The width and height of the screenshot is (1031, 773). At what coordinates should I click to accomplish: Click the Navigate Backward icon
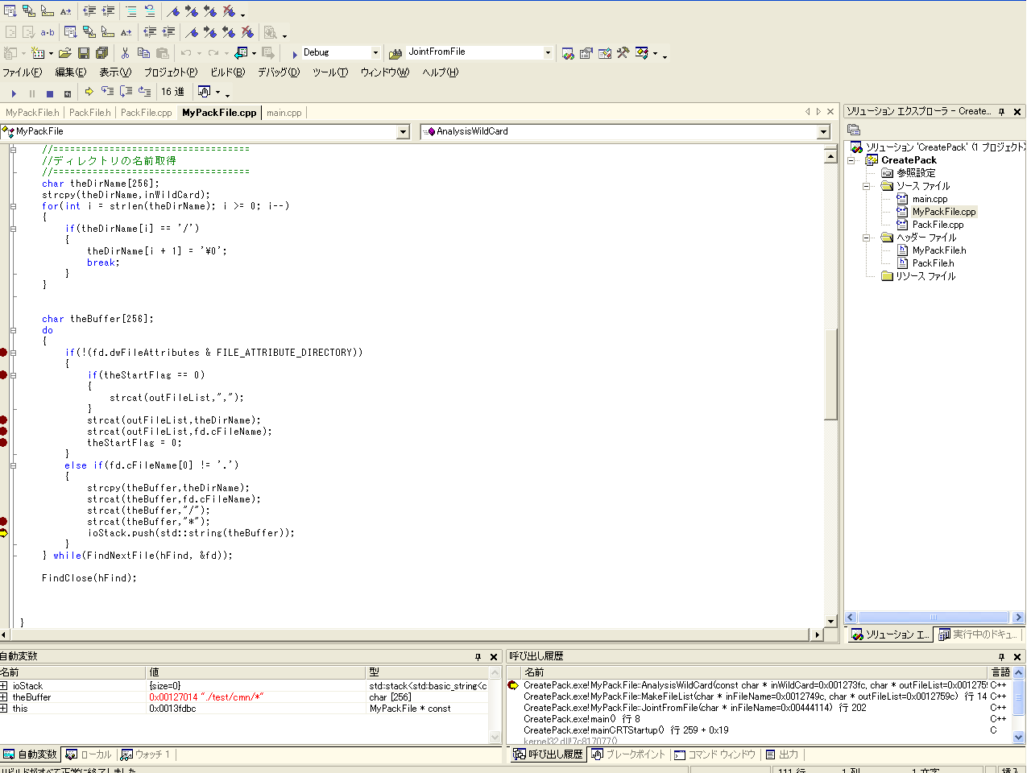(241, 53)
